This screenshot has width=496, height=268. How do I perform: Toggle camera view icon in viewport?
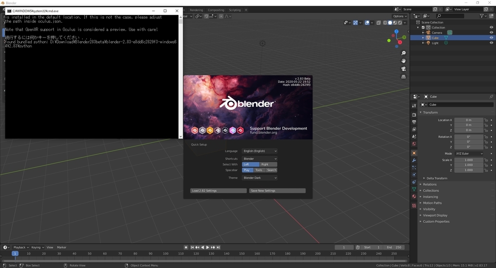click(404, 69)
